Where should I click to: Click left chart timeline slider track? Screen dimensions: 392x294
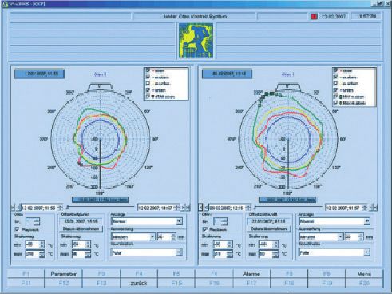pos(101,207)
